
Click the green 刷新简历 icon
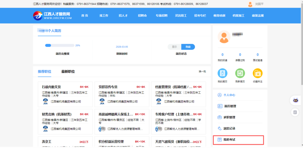click(240, 73)
